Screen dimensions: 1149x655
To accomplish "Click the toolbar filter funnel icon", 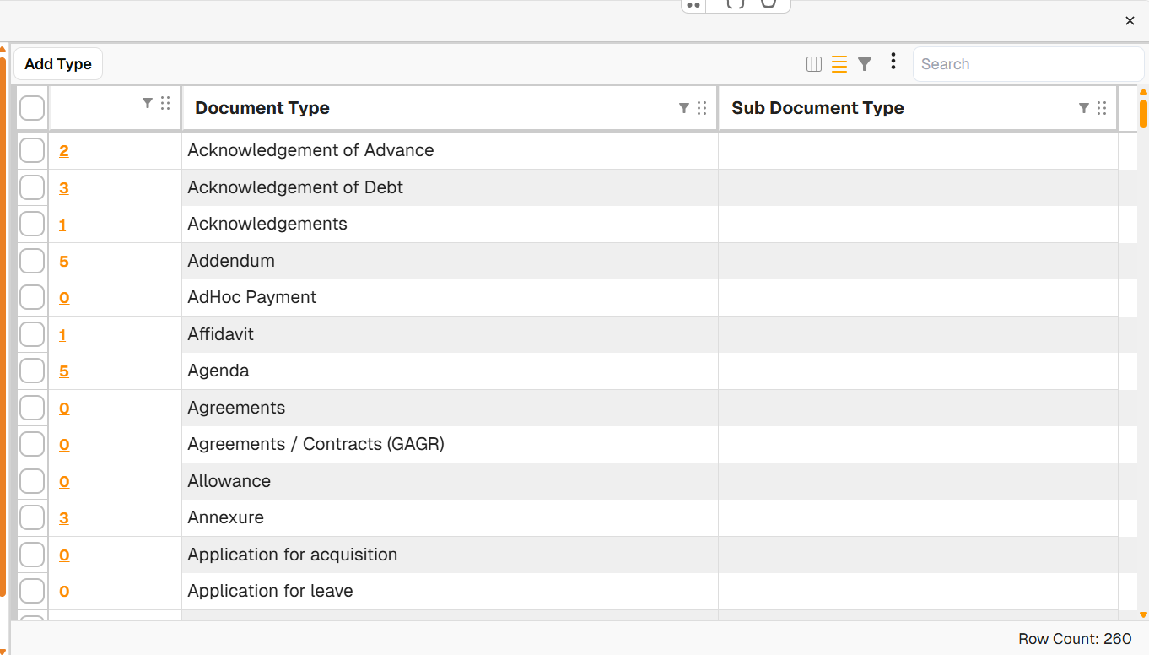I will [x=865, y=64].
